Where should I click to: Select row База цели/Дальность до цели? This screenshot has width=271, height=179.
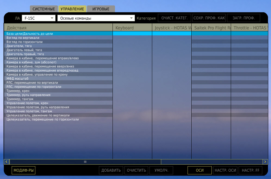tap(58, 33)
